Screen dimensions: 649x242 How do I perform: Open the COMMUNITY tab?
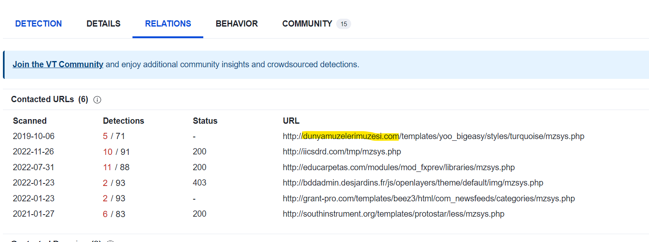[x=307, y=24]
